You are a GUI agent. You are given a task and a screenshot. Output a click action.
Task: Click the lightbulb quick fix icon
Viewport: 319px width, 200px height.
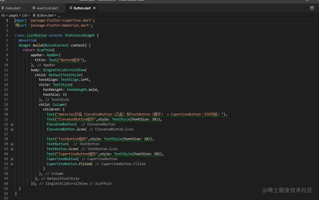pyautogui.click(x=17, y=25)
